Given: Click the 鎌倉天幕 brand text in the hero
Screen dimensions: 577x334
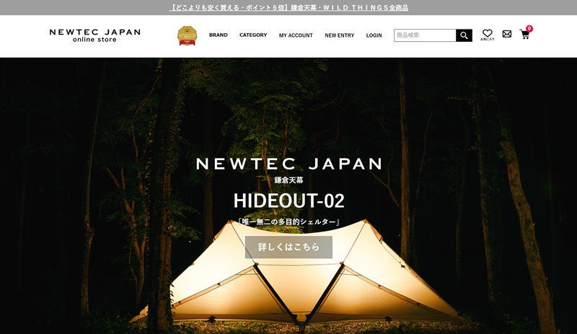Looking at the screenshot, I should pos(288,180).
